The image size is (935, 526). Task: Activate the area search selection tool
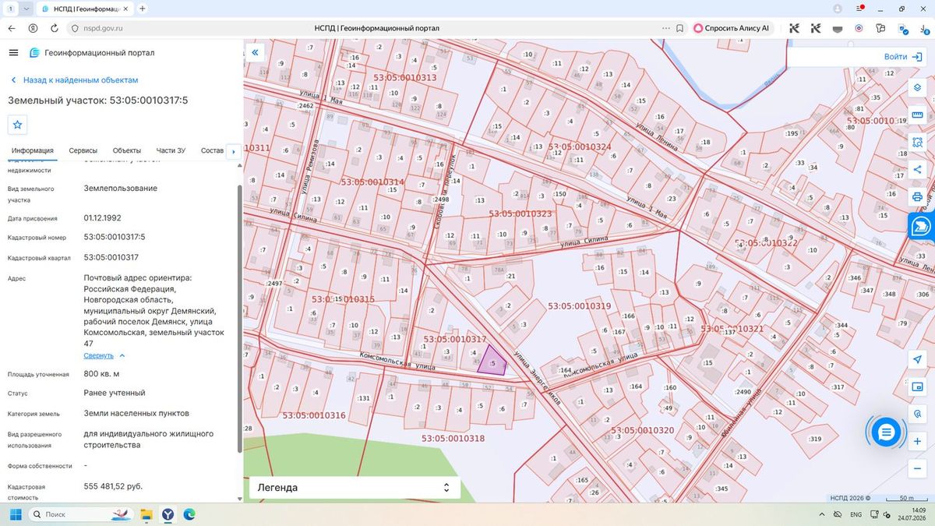click(918, 143)
